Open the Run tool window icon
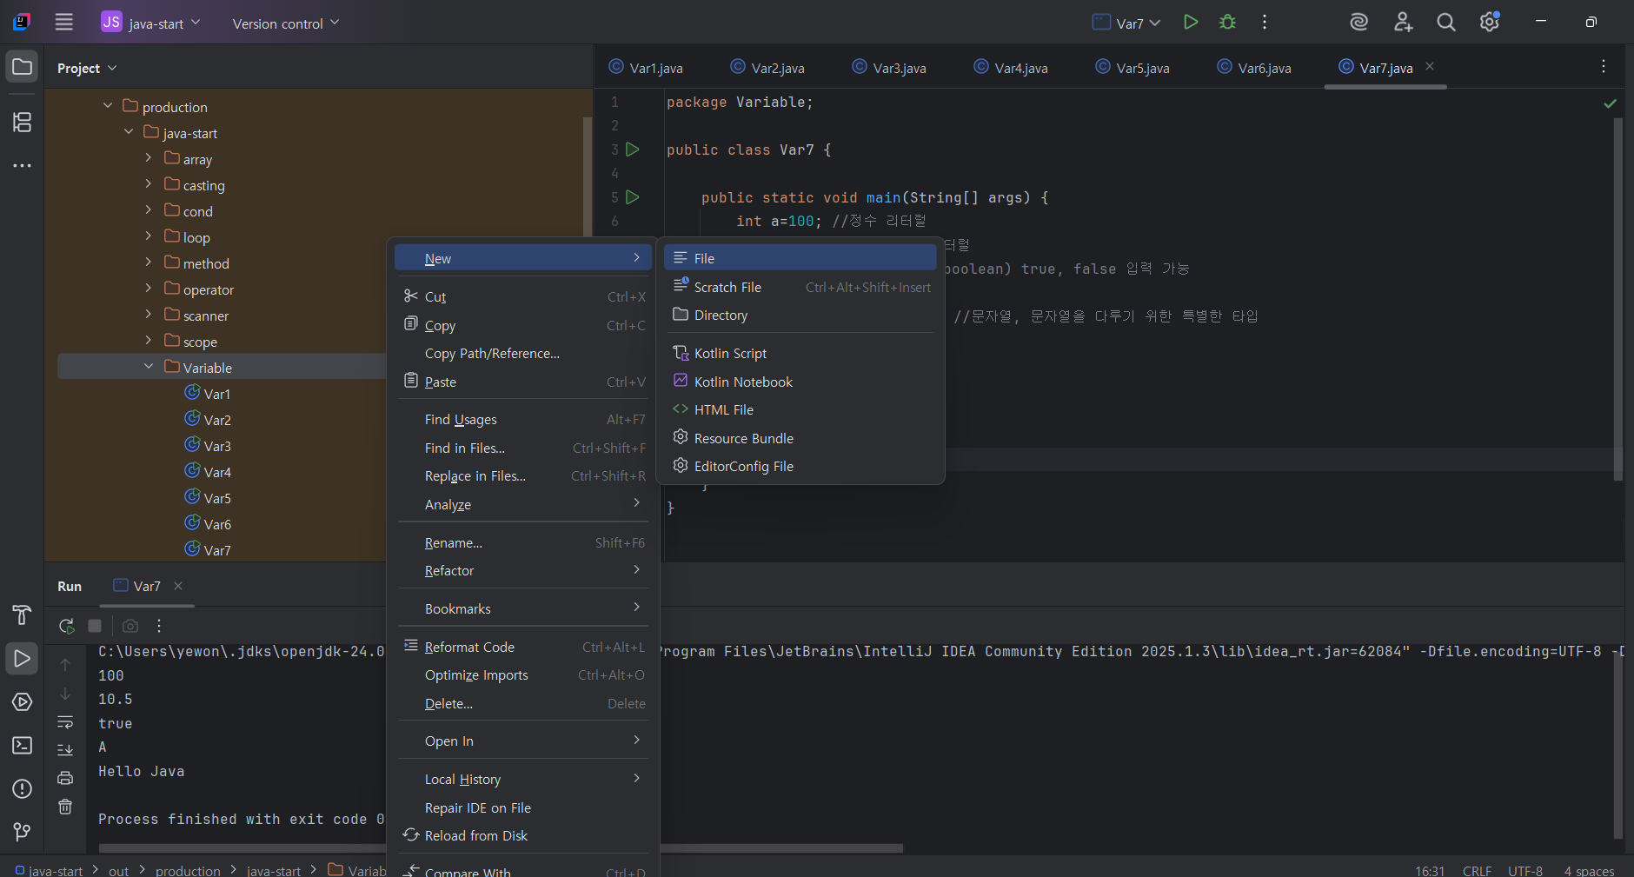Viewport: 1634px width, 877px height. pyautogui.click(x=23, y=659)
